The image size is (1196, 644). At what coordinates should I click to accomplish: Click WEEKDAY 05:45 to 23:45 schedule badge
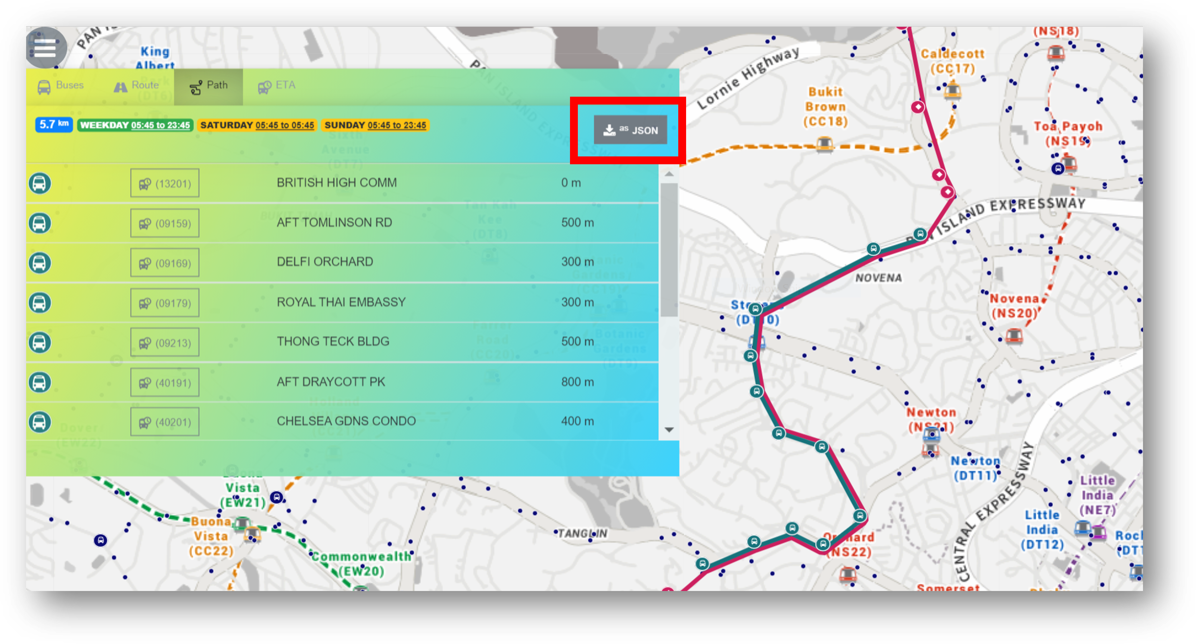click(135, 125)
